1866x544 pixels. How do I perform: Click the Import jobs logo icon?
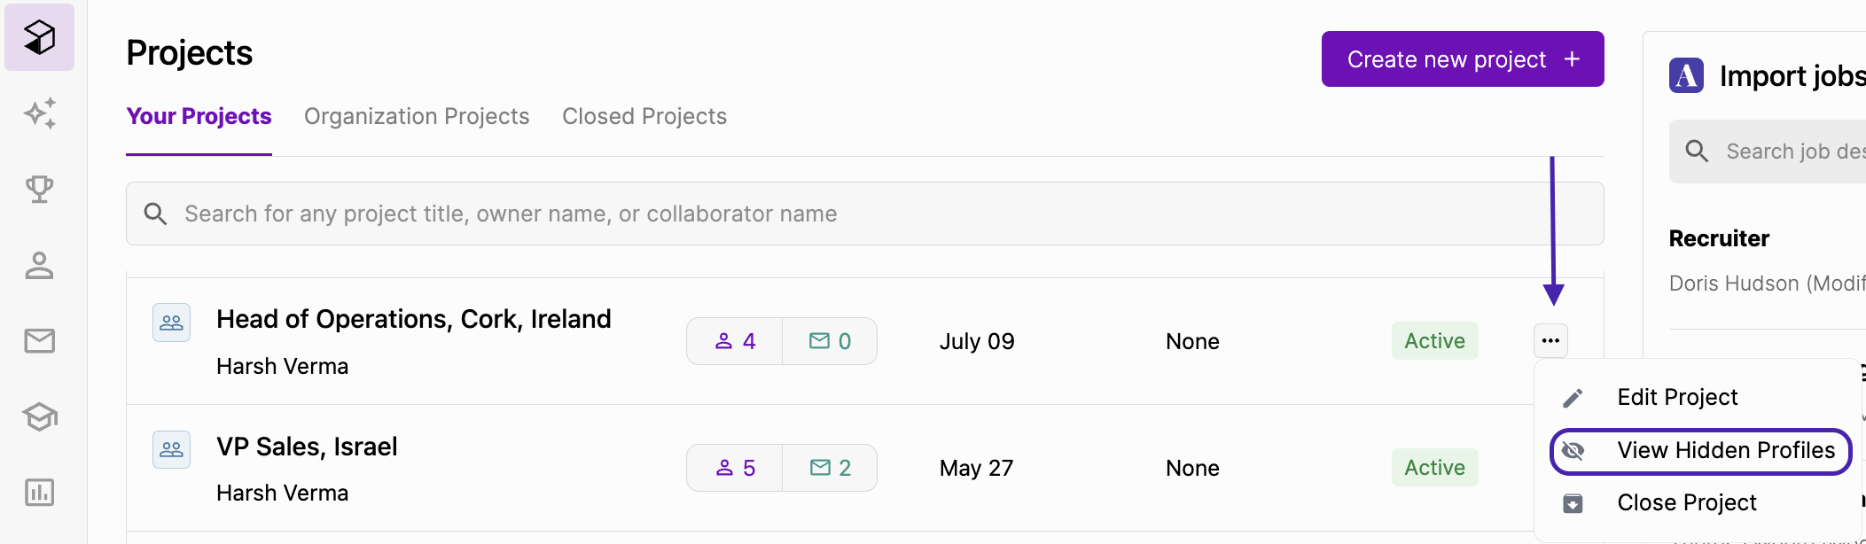[1686, 75]
